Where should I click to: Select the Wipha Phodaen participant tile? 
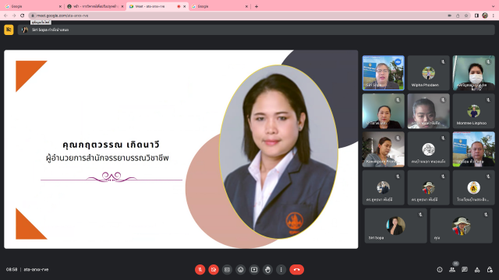click(x=428, y=72)
